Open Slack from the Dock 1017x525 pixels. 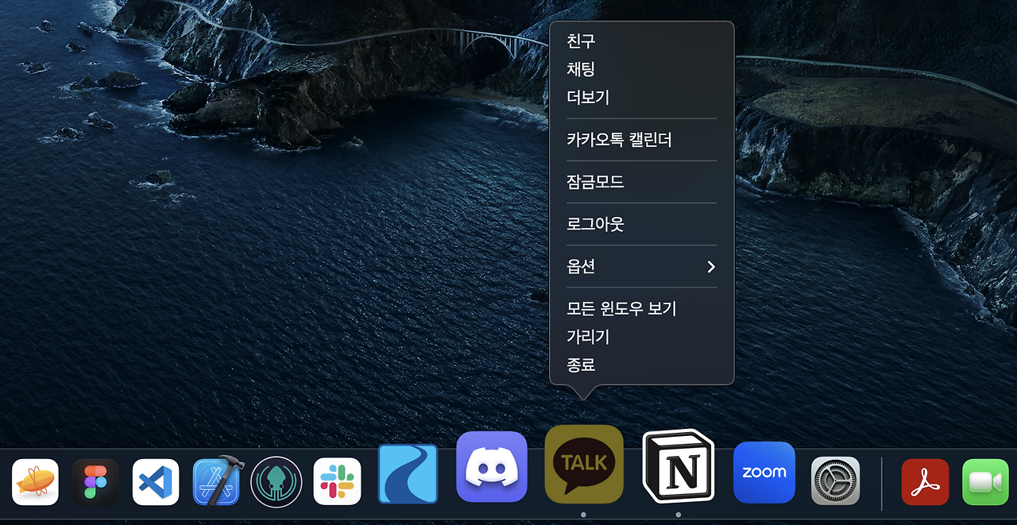point(336,482)
